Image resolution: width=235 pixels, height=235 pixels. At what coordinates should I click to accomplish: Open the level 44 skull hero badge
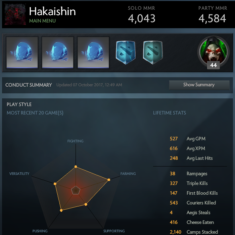click(x=214, y=52)
